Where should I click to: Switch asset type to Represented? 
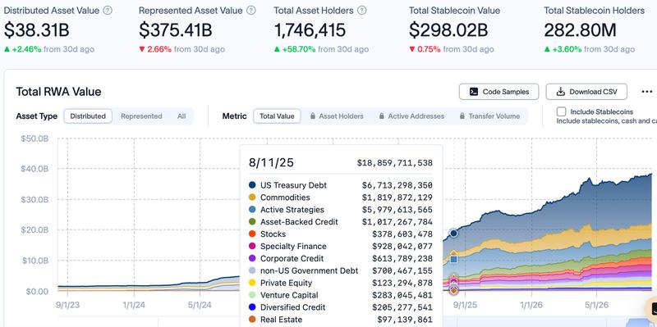click(x=141, y=116)
